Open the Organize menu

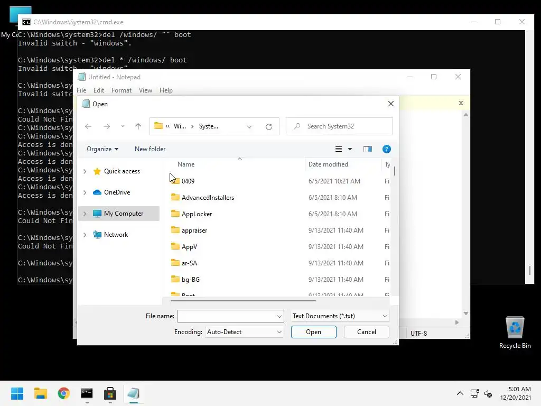(x=102, y=149)
